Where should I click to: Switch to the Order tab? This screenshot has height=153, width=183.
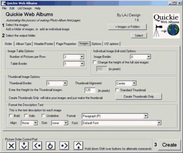[x=8, y=44]
